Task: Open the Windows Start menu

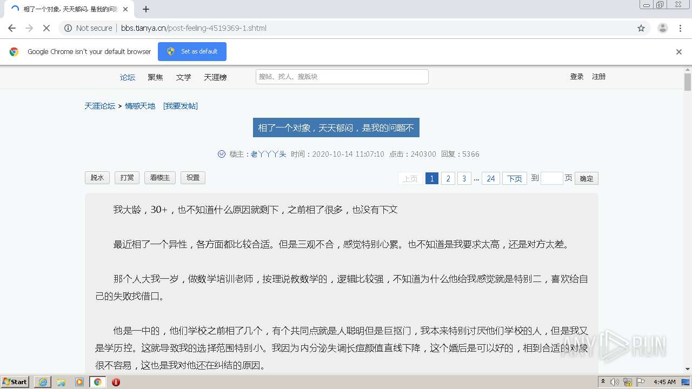Action: [x=15, y=381]
